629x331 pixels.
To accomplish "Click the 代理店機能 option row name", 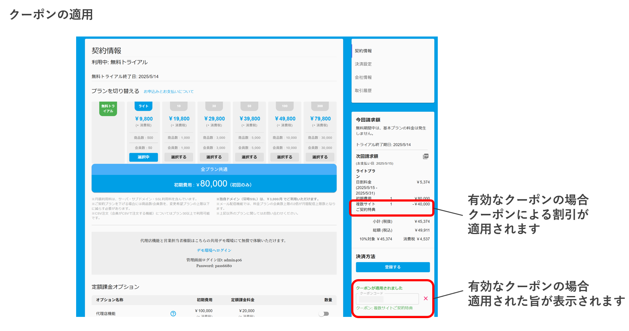I will pyautogui.click(x=106, y=314).
